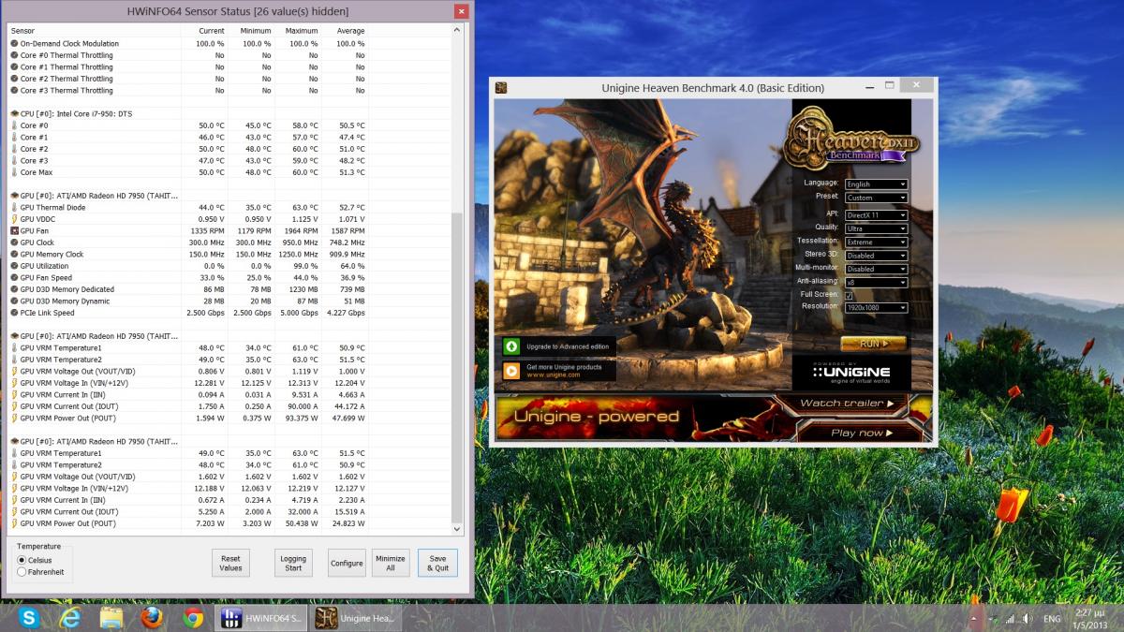Launch Firefox from the taskbar
The width and height of the screenshot is (1124, 632).
(x=152, y=617)
